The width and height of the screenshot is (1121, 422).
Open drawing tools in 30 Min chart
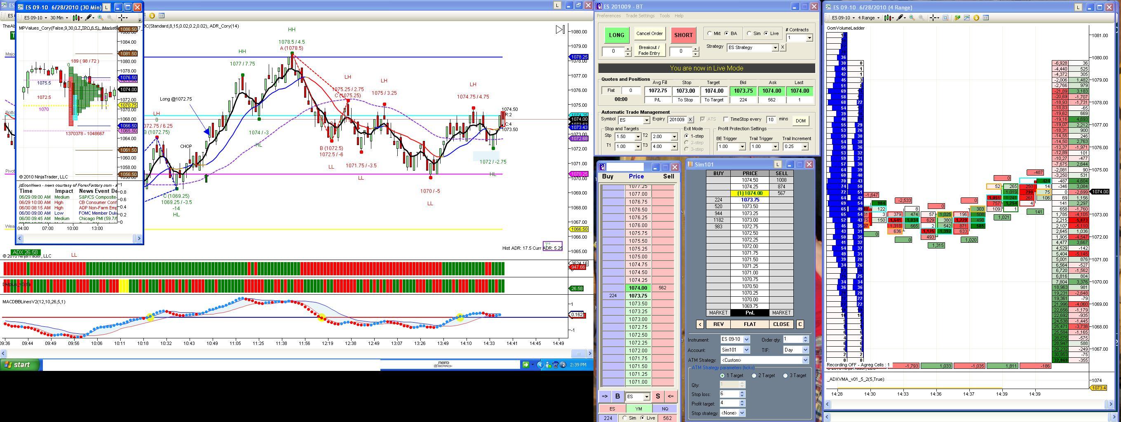click(90, 18)
